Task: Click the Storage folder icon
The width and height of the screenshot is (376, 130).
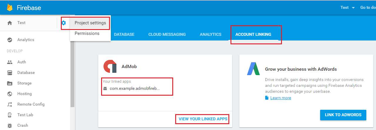Action: click(10, 83)
